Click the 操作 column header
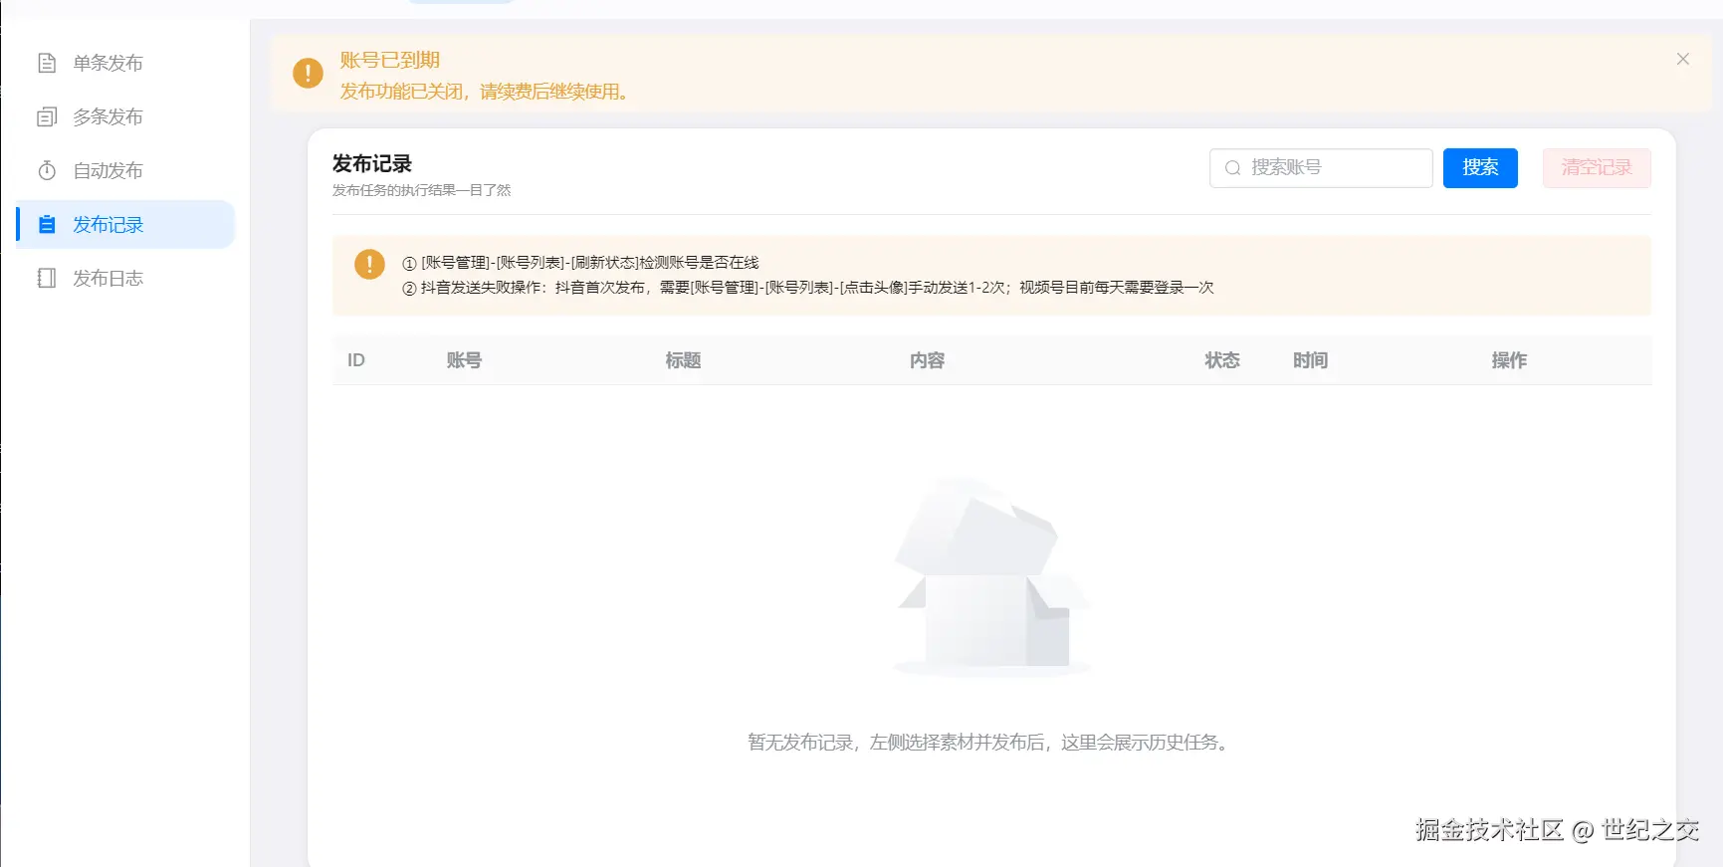 coord(1509,360)
